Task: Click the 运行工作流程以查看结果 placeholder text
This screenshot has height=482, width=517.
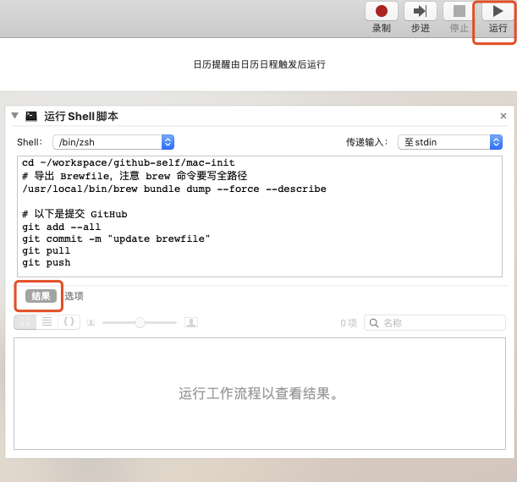Action: (x=259, y=393)
